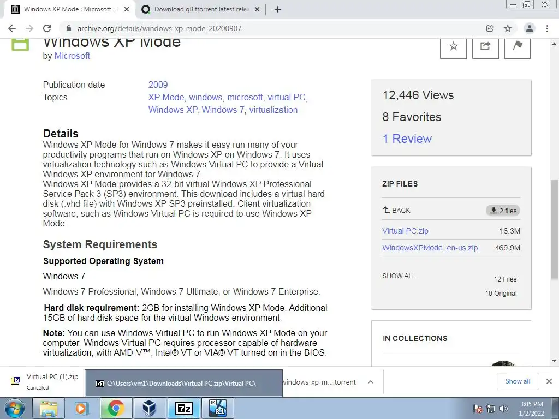Share this page from address bar icon
This screenshot has height=419, width=559.
[490, 28]
